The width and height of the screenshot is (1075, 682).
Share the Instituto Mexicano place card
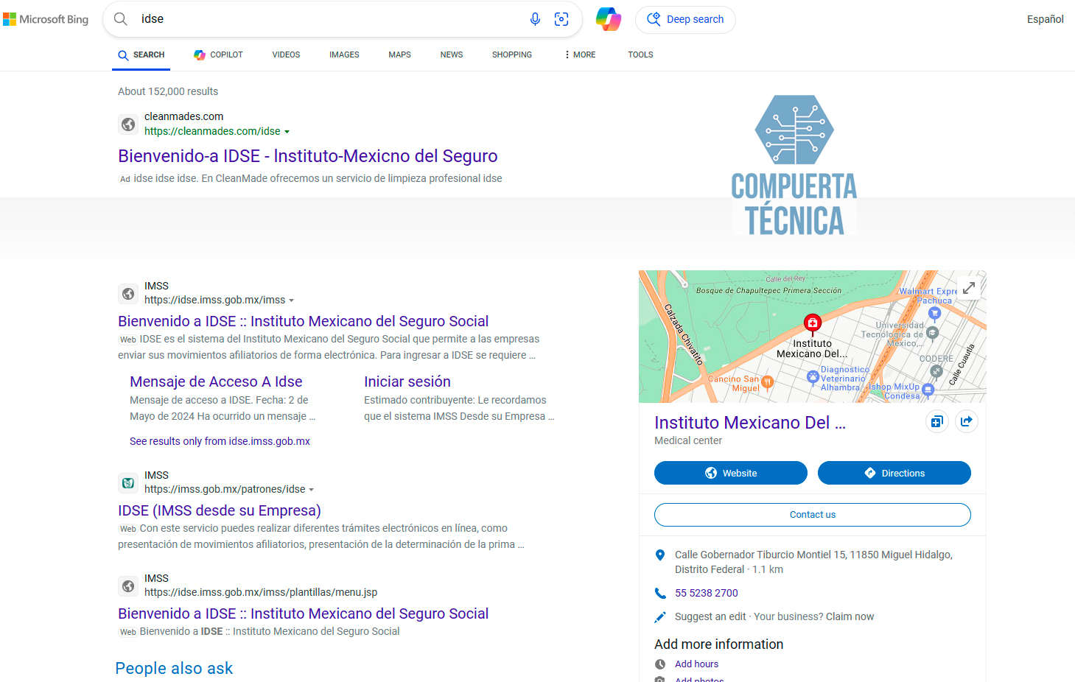(x=966, y=421)
